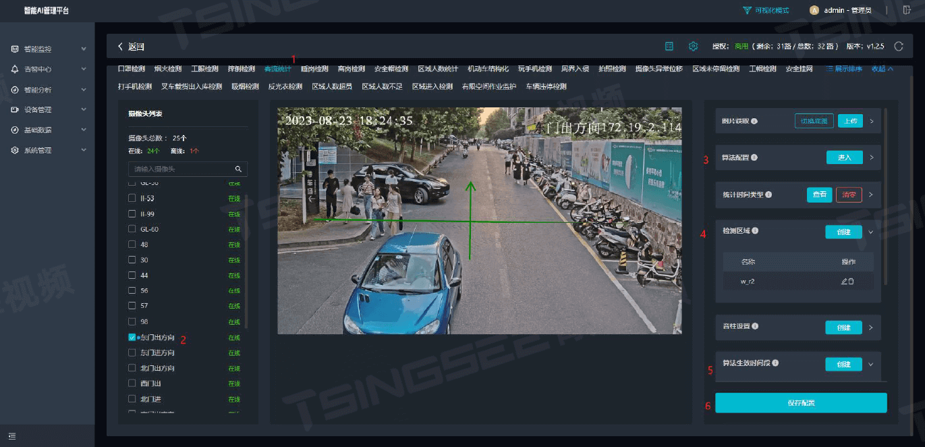Click 创建 for 算法生效时间段

tap(843, 364)
